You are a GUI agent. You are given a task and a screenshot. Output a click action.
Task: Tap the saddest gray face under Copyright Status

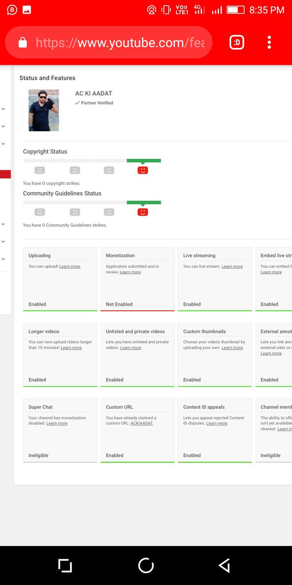point(39,170)
